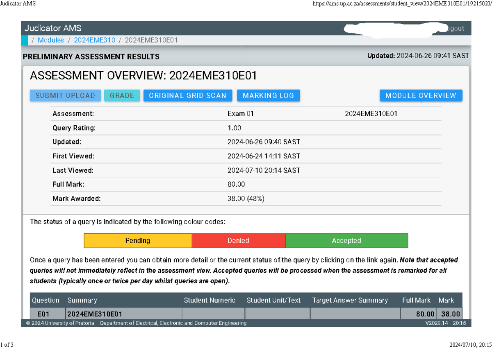The image size is (492, 348).
Task: Open the Grade button
Action: pos(122,95)
